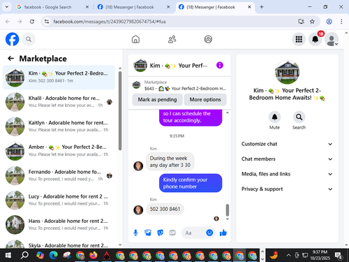Open a new Chrome tab

click(262, 7)
